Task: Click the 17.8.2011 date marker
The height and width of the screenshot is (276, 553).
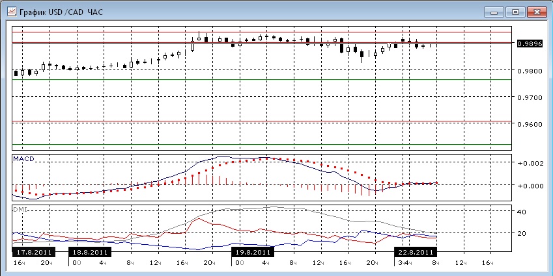Action: point(34,252)
